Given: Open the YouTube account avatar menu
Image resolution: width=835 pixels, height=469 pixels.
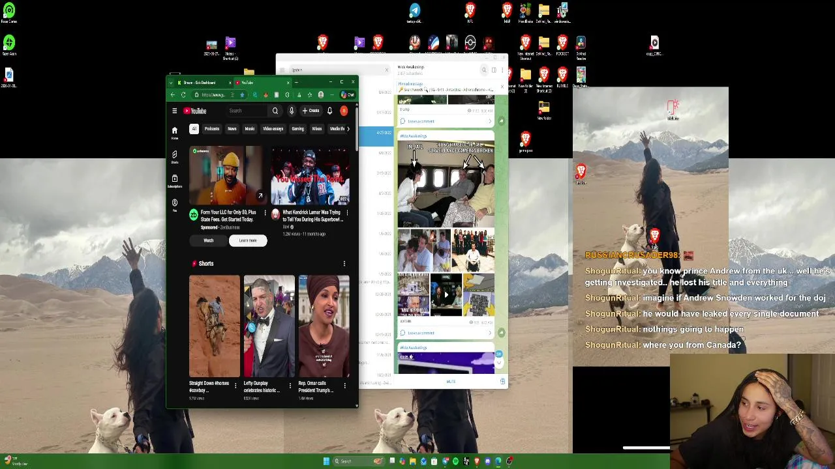Looking at the screenshot, I should [344, 111].
